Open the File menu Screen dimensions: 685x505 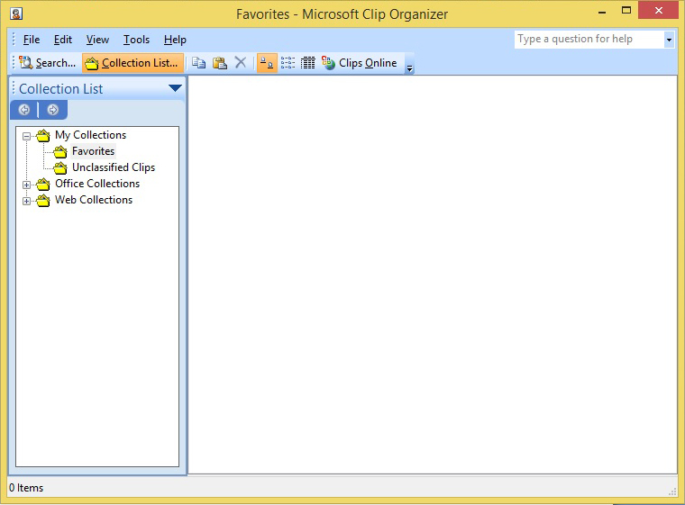(31, 40)
